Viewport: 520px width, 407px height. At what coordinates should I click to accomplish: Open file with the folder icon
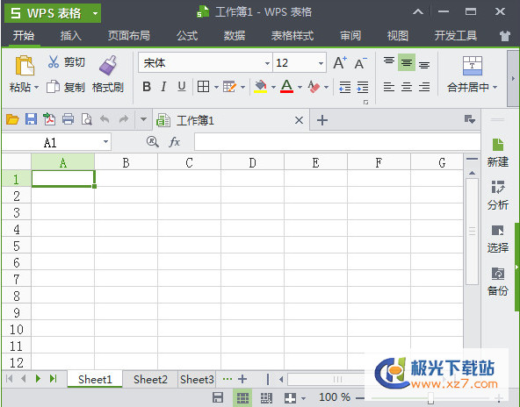coord(12,119)
